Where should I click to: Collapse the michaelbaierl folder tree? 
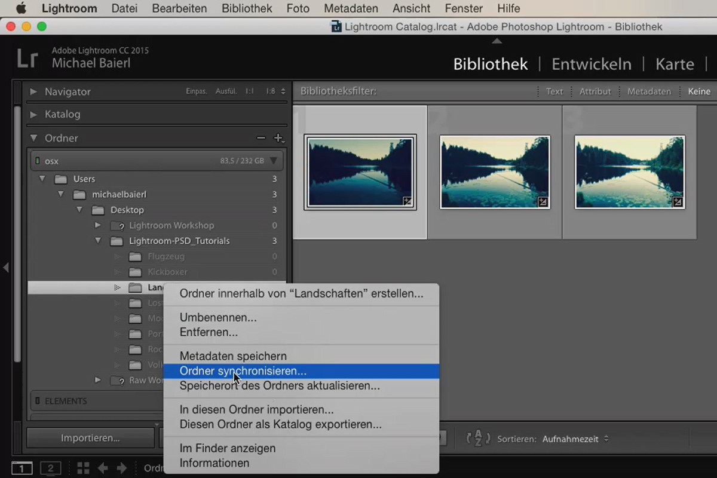tap(61, 194)
